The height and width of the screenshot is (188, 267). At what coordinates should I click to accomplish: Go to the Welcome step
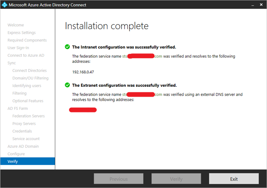coord(16,25)
